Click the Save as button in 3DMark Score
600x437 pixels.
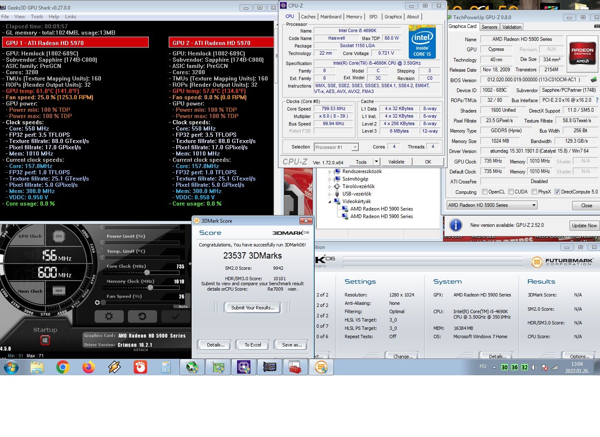[x=292, y=345]
